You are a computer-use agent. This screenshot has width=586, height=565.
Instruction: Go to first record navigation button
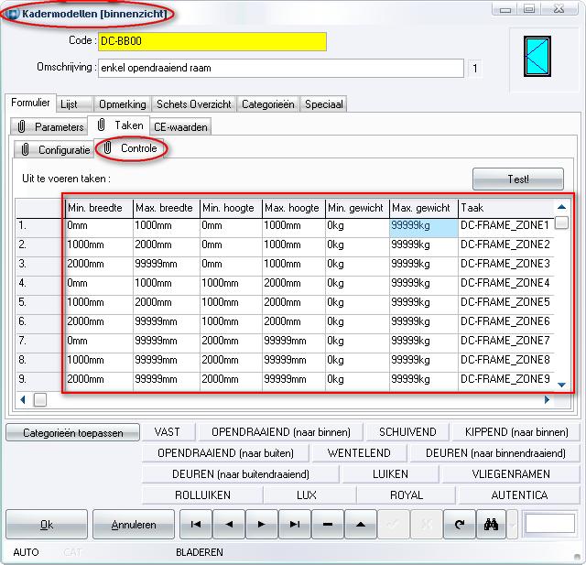pyautogui.click(x=196, y=525)
